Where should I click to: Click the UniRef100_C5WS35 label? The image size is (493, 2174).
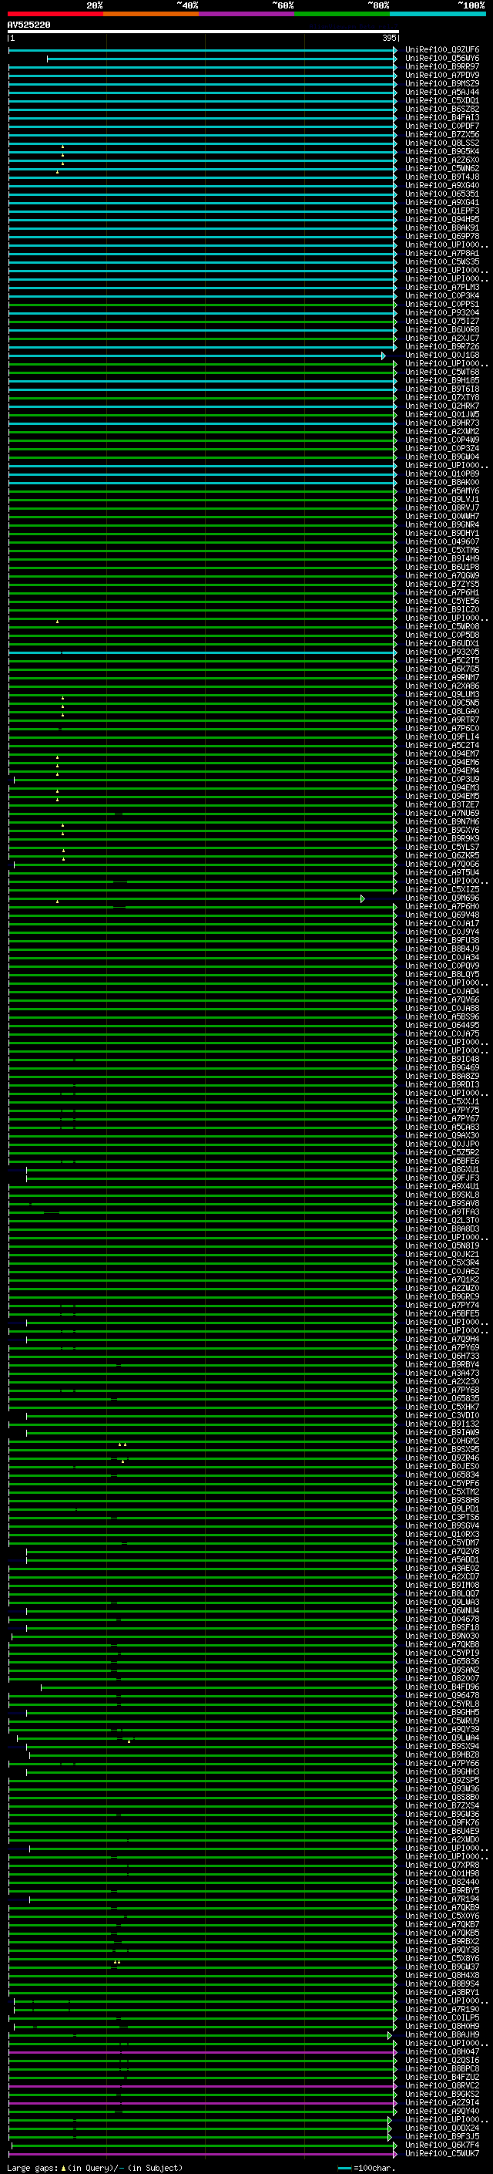click(441, 261)
